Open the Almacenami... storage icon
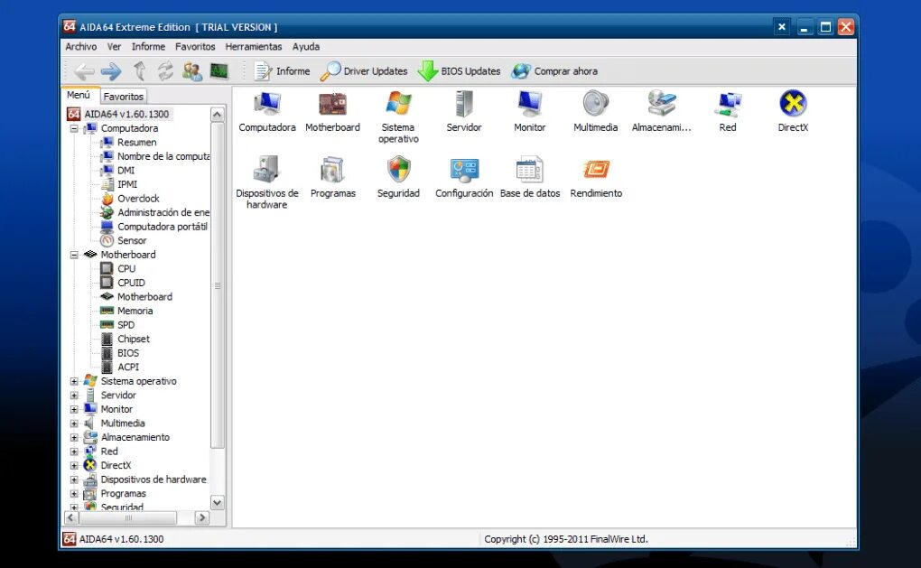This screenshot has height=568, width=921. (x=661, y=105)
